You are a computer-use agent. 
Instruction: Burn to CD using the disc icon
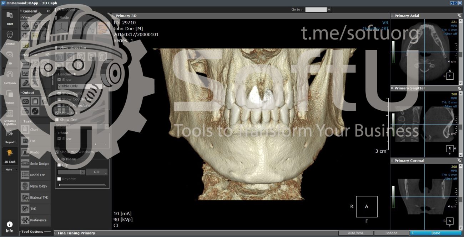(x=35, y=111)
